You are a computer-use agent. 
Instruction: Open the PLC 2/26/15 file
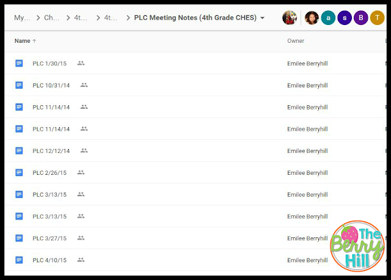49,172
